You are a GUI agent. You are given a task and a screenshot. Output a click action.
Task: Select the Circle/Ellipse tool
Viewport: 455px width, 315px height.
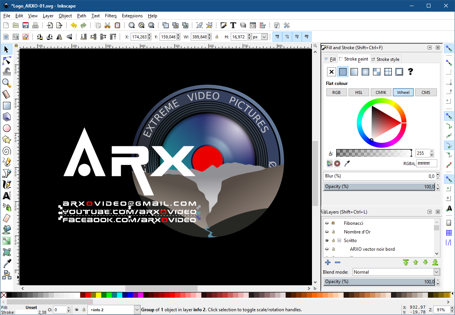pos(6,128)
